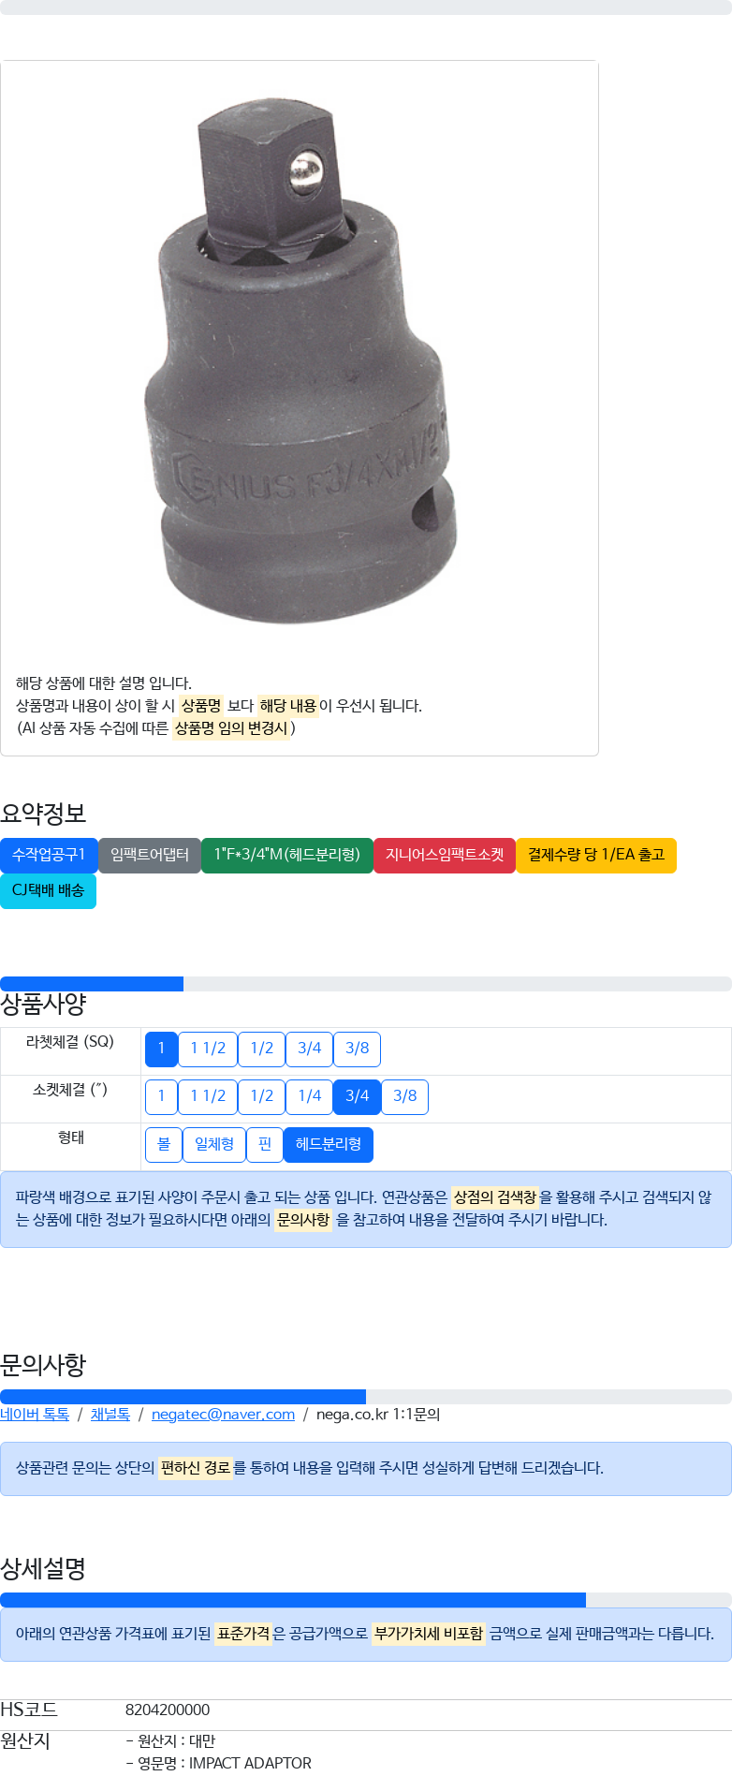Image resolution: width=732 pixels, height=1776 pixels.
Task: Open the 채널톡 inquiry link
Action: pyautogui.click(x=110, y=1415)
